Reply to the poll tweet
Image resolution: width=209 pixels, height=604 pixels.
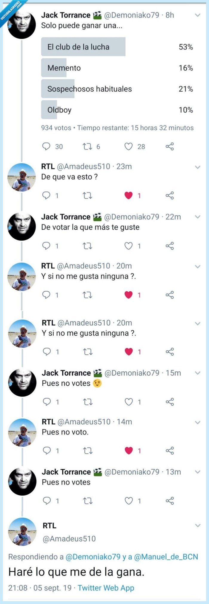[x=47, y=146]
